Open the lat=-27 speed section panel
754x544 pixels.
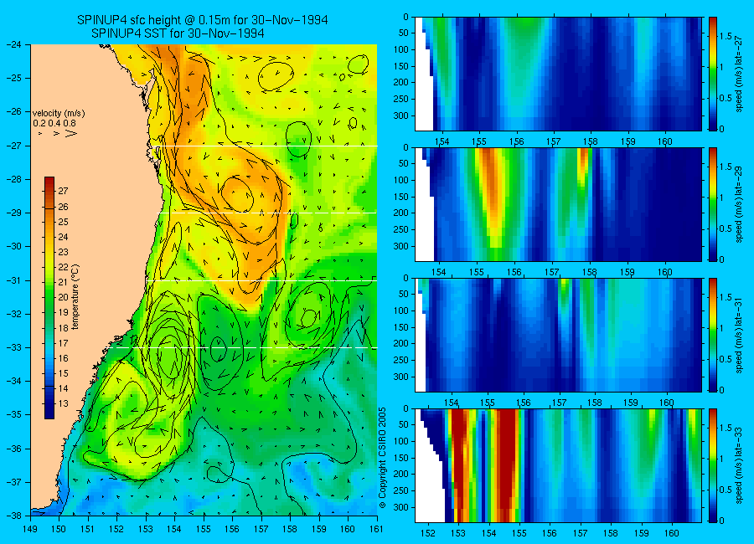pyautogui.click(x=558, y=74)
